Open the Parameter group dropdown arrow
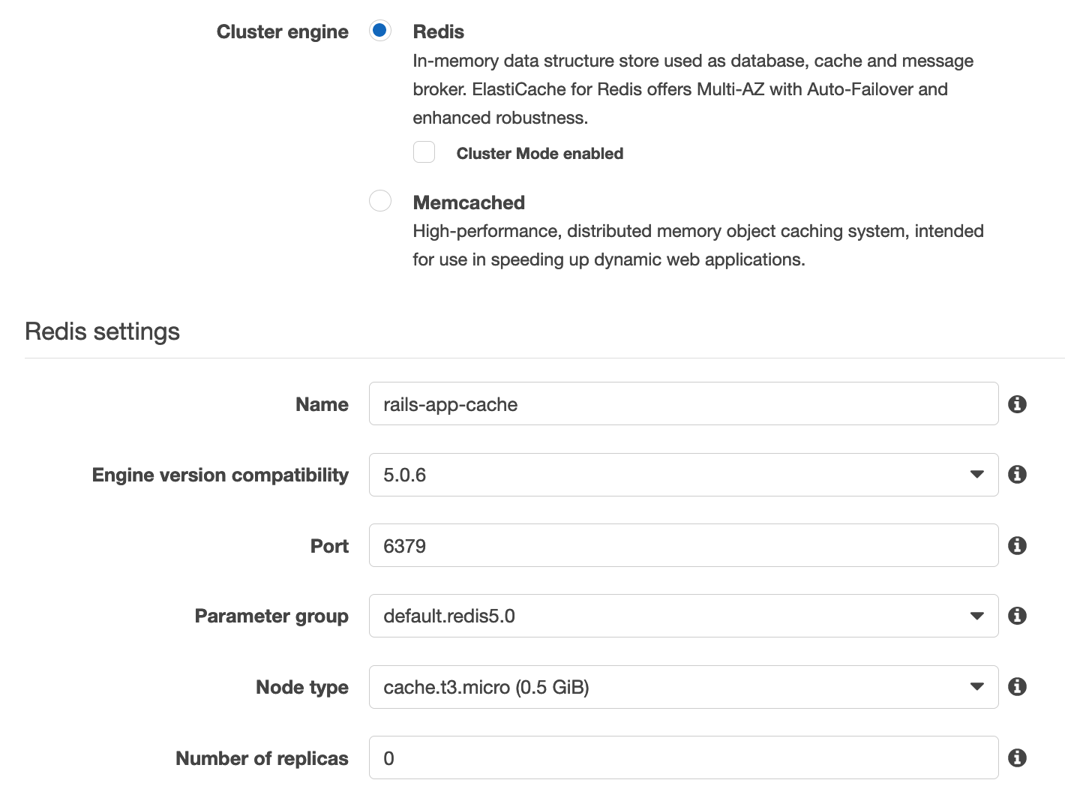This screenshot has height=810, width=1065. [x=976, y=615]
